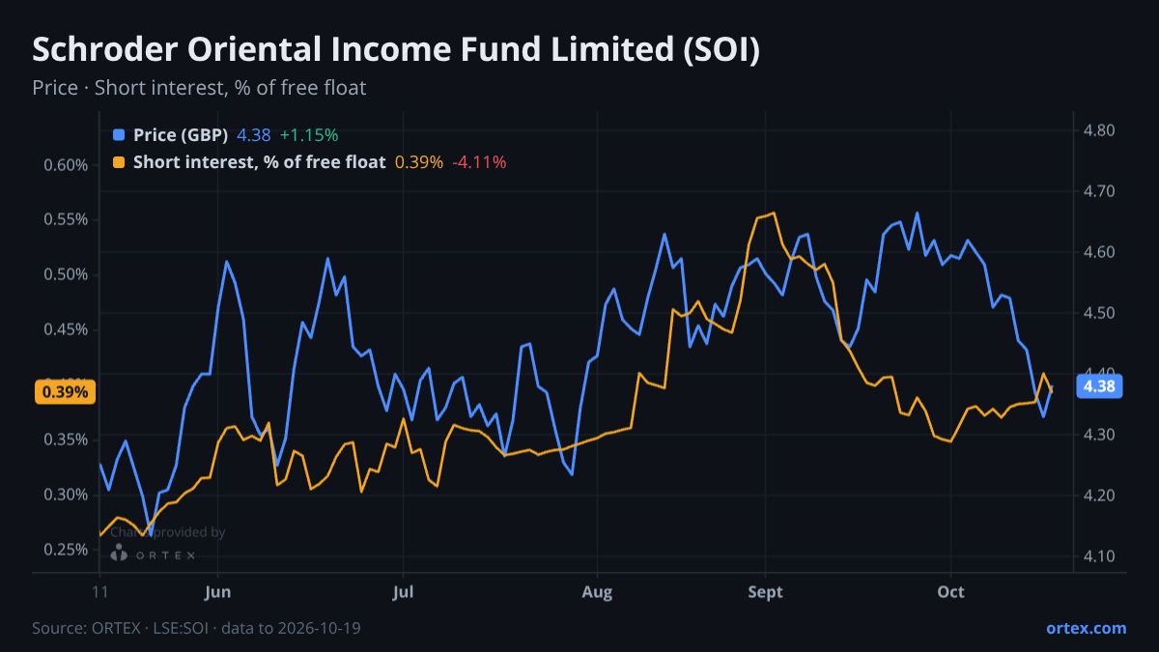
Task: Click the 4.20 right axis label
Action: [x=1099, y=496]
